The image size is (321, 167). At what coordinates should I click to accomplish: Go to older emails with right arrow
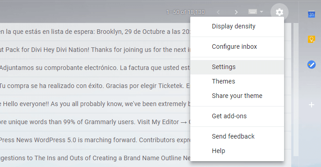coord(236,12)
